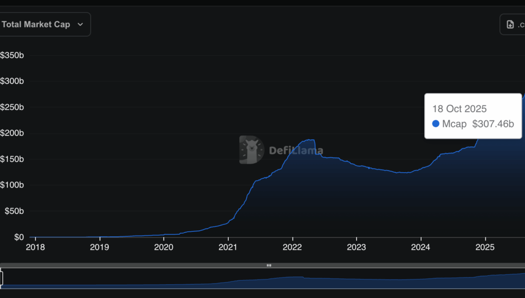
Task: Click the 2018 label on the time axis
Action: (35, 247)
